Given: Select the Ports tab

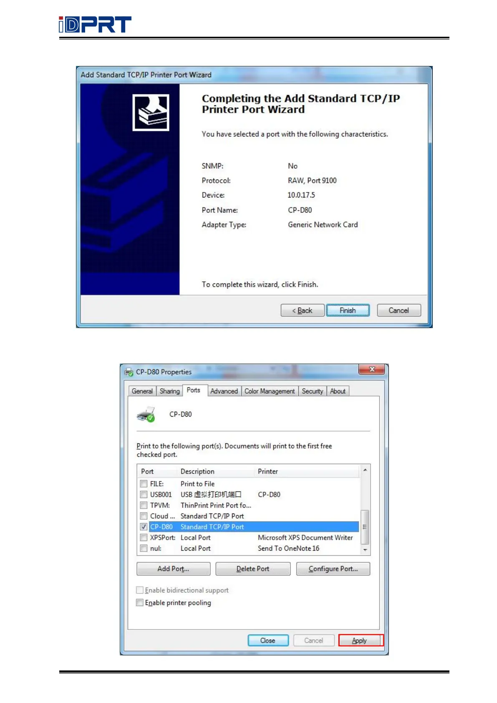Looking at the screenshot, I should (194, 390).
